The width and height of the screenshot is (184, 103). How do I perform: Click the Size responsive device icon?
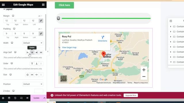click(11, 74)
